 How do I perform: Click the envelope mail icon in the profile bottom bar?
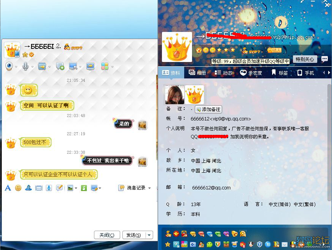[x=285, y=244]
